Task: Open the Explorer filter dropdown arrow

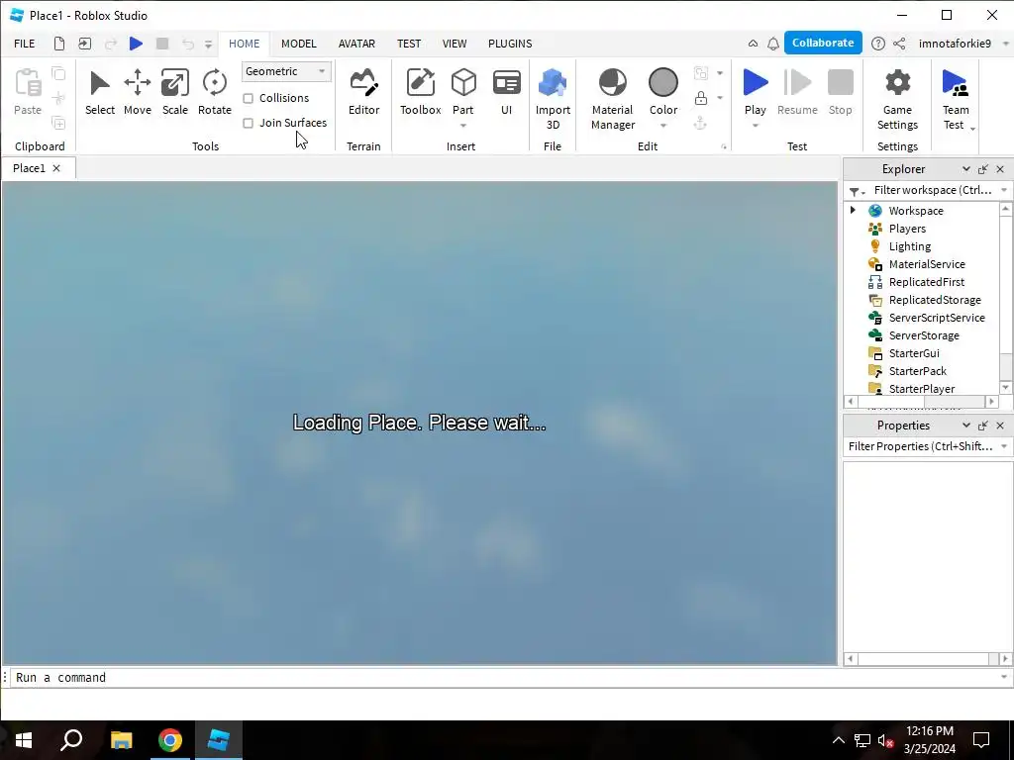Action: click(1004, 190)
